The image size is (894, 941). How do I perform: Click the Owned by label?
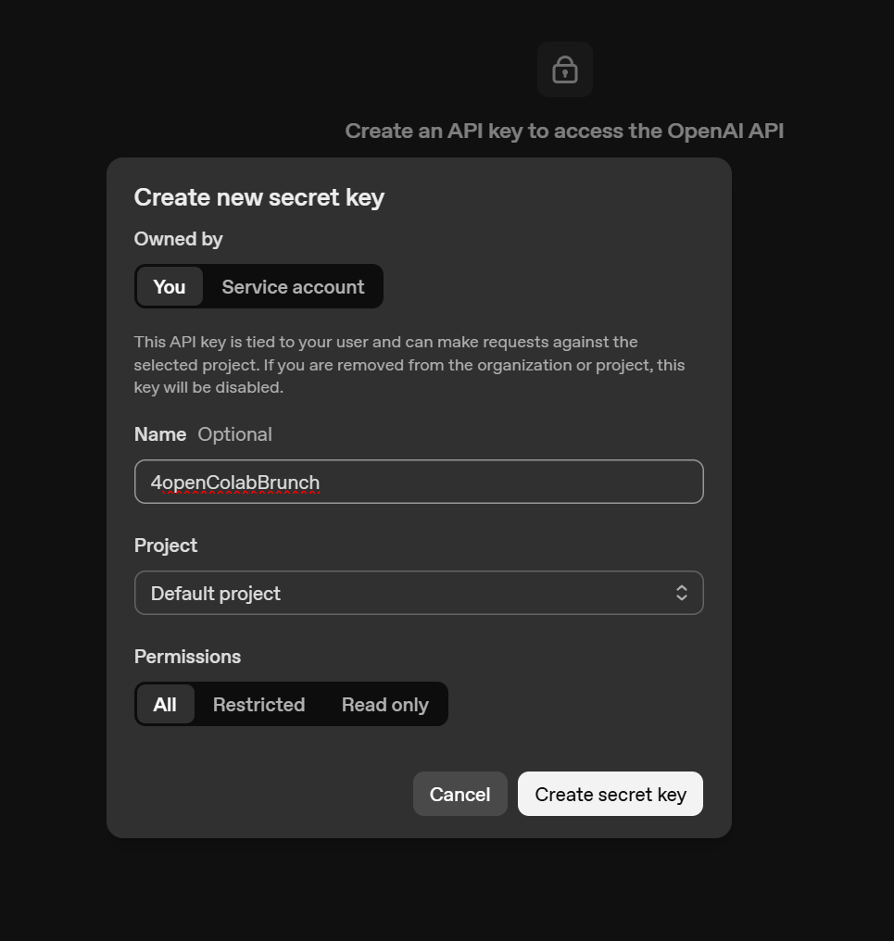(x=178, y=239)
